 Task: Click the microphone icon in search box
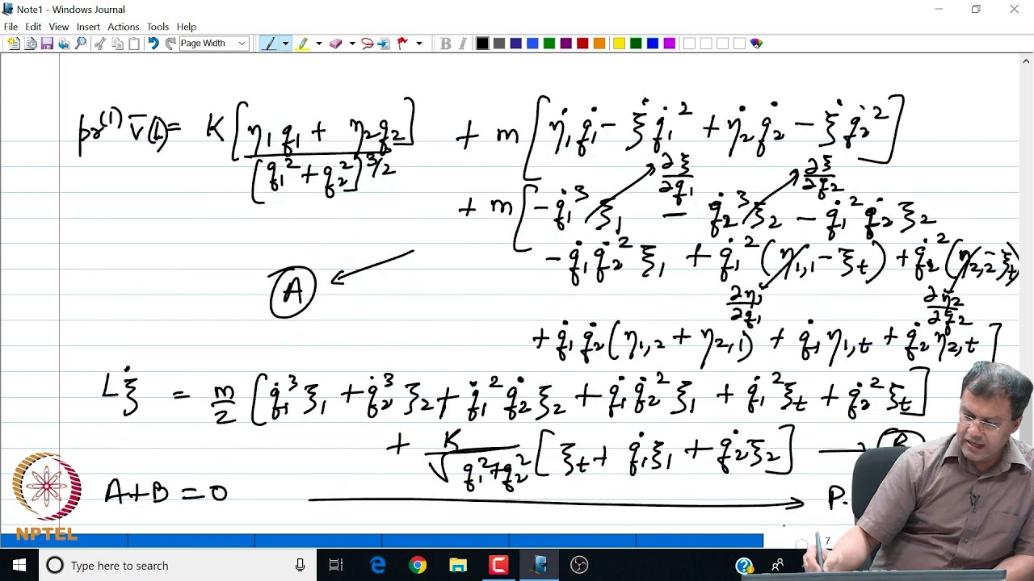pyautogui.click(x=300, y=565)
